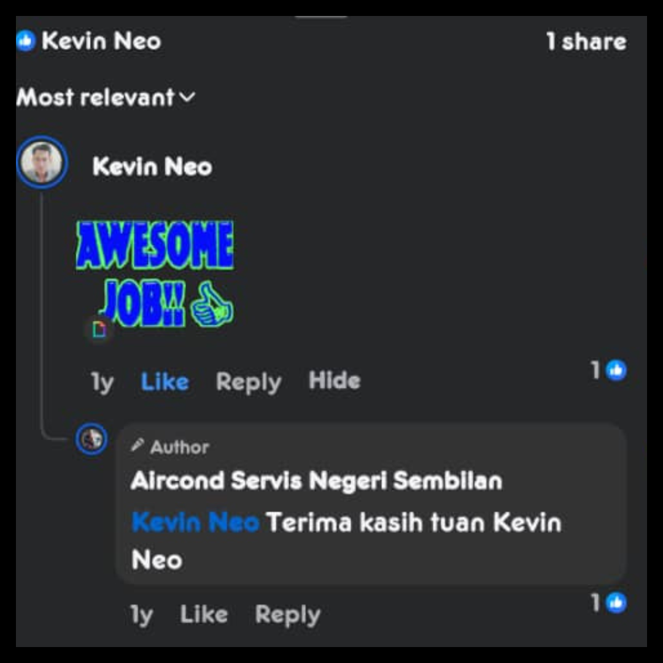Click the like reaction icon beside Kevin Neo at top
Viewport: 663px width, 663px height.
pos(25,41)
